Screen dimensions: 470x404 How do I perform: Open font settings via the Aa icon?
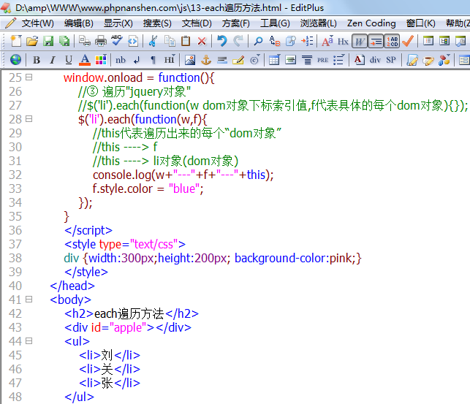click(x=327, y=41)
